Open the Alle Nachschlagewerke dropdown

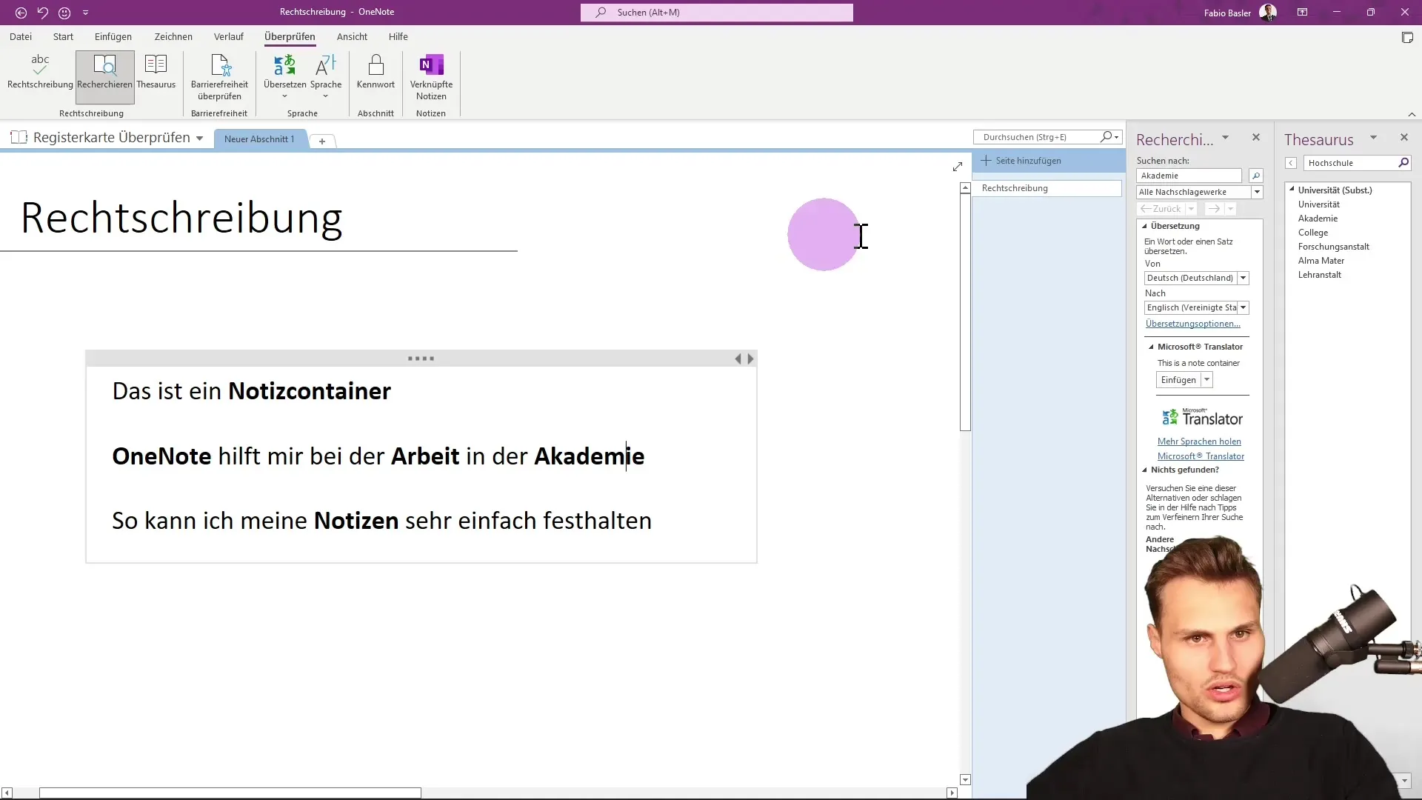1258,191
